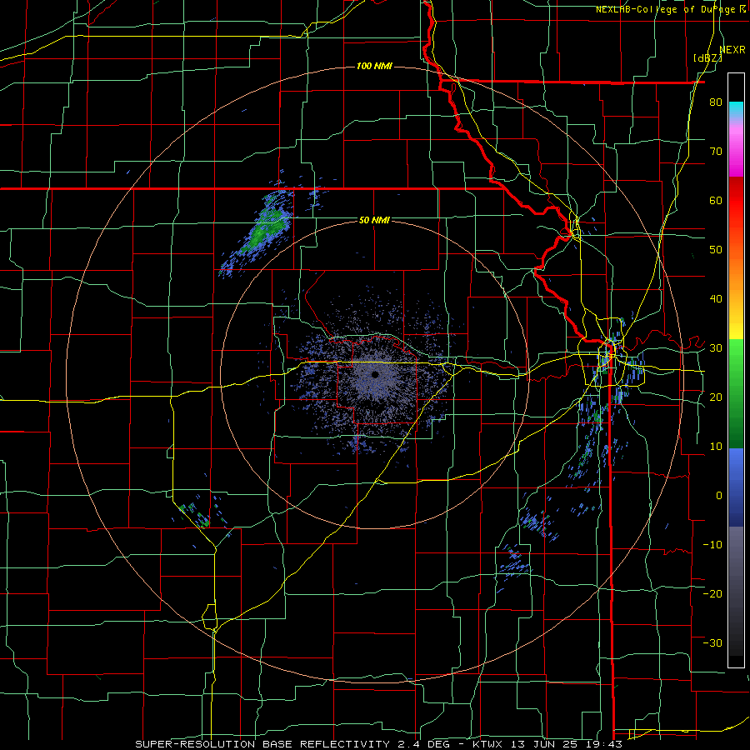The width and height of the screenshot is (750, 750).
Task: Click the 70 value on the dBZ scale
Action: (x=716, y=152)
